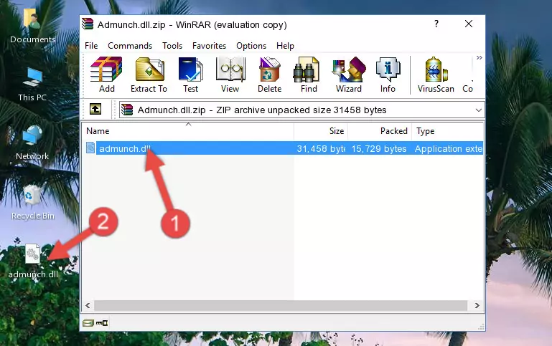Open the Favorites menu
The image size is (552, 346).
pyautogui.click(x=209, y=46)
